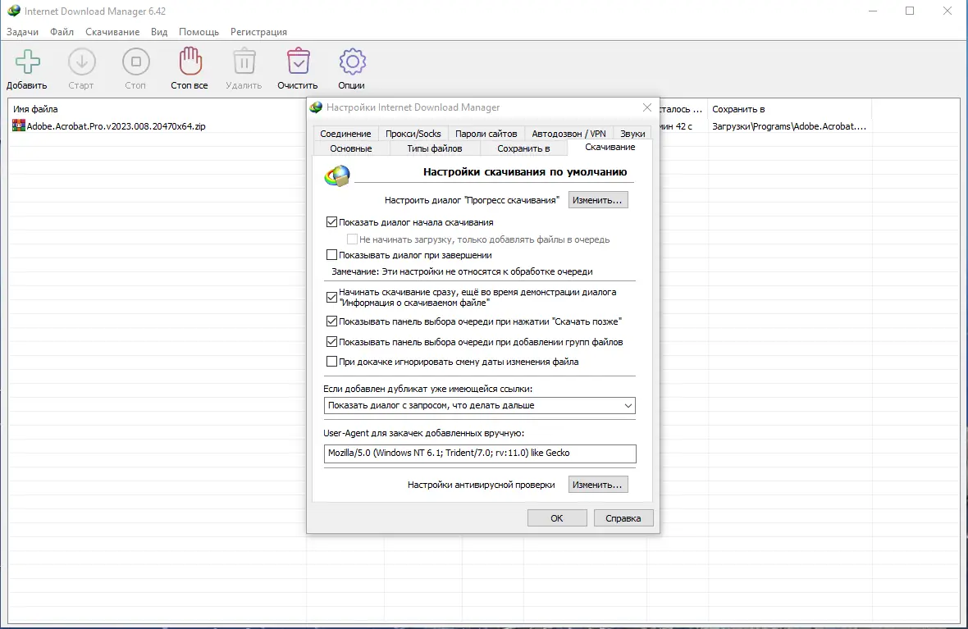Click the Имя файла column header

point(35,109)
